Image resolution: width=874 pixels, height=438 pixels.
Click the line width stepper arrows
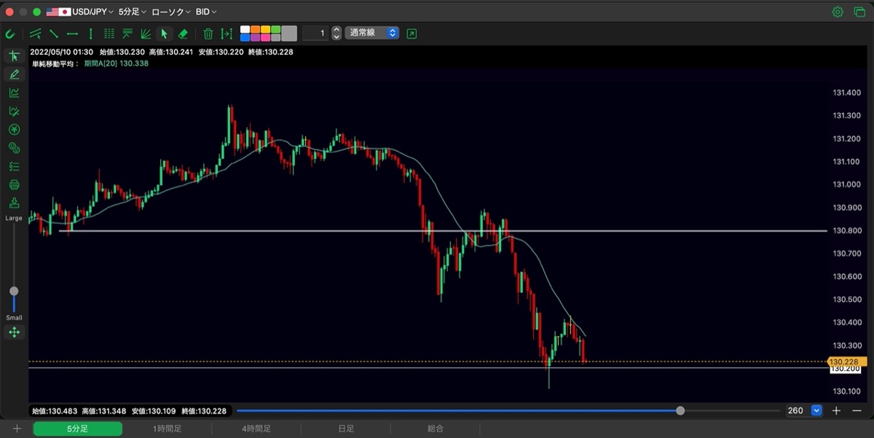click(x=336, y=33)
